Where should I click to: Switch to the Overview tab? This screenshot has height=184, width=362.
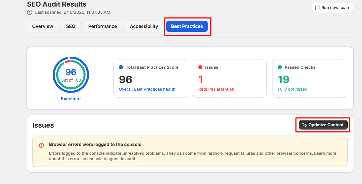[x=43, y=26]
